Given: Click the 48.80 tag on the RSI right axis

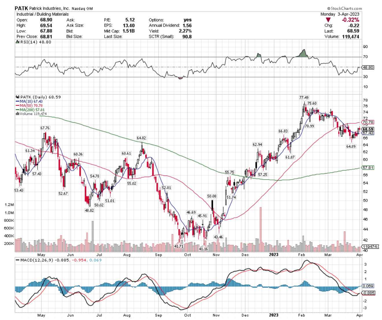Looking at the screenshot, I should 368,67.
